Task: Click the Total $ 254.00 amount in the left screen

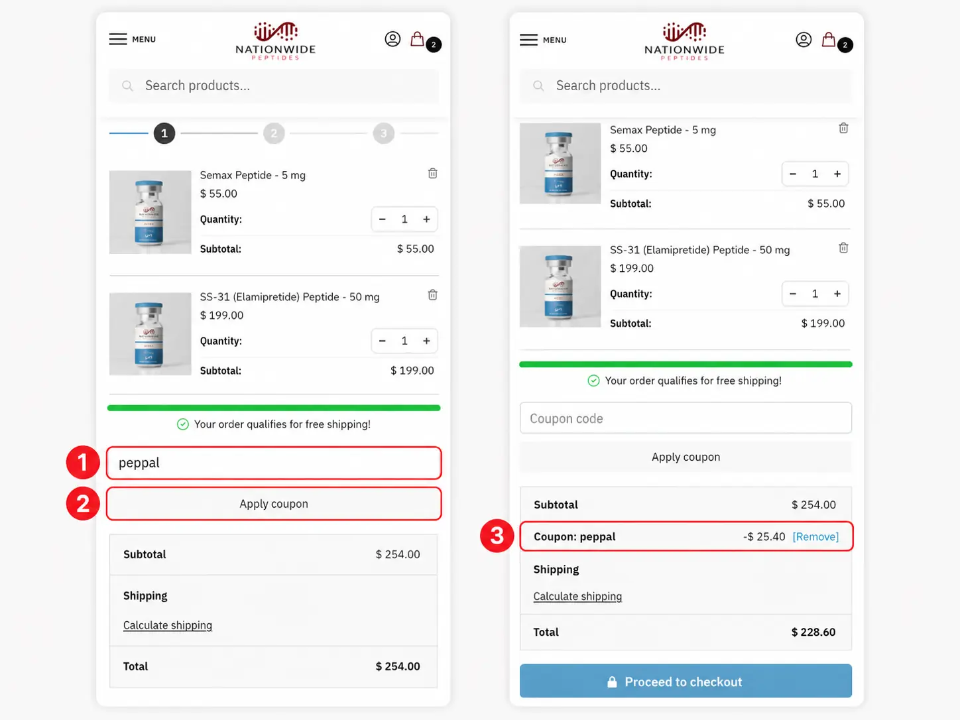Action: point(398,666)
